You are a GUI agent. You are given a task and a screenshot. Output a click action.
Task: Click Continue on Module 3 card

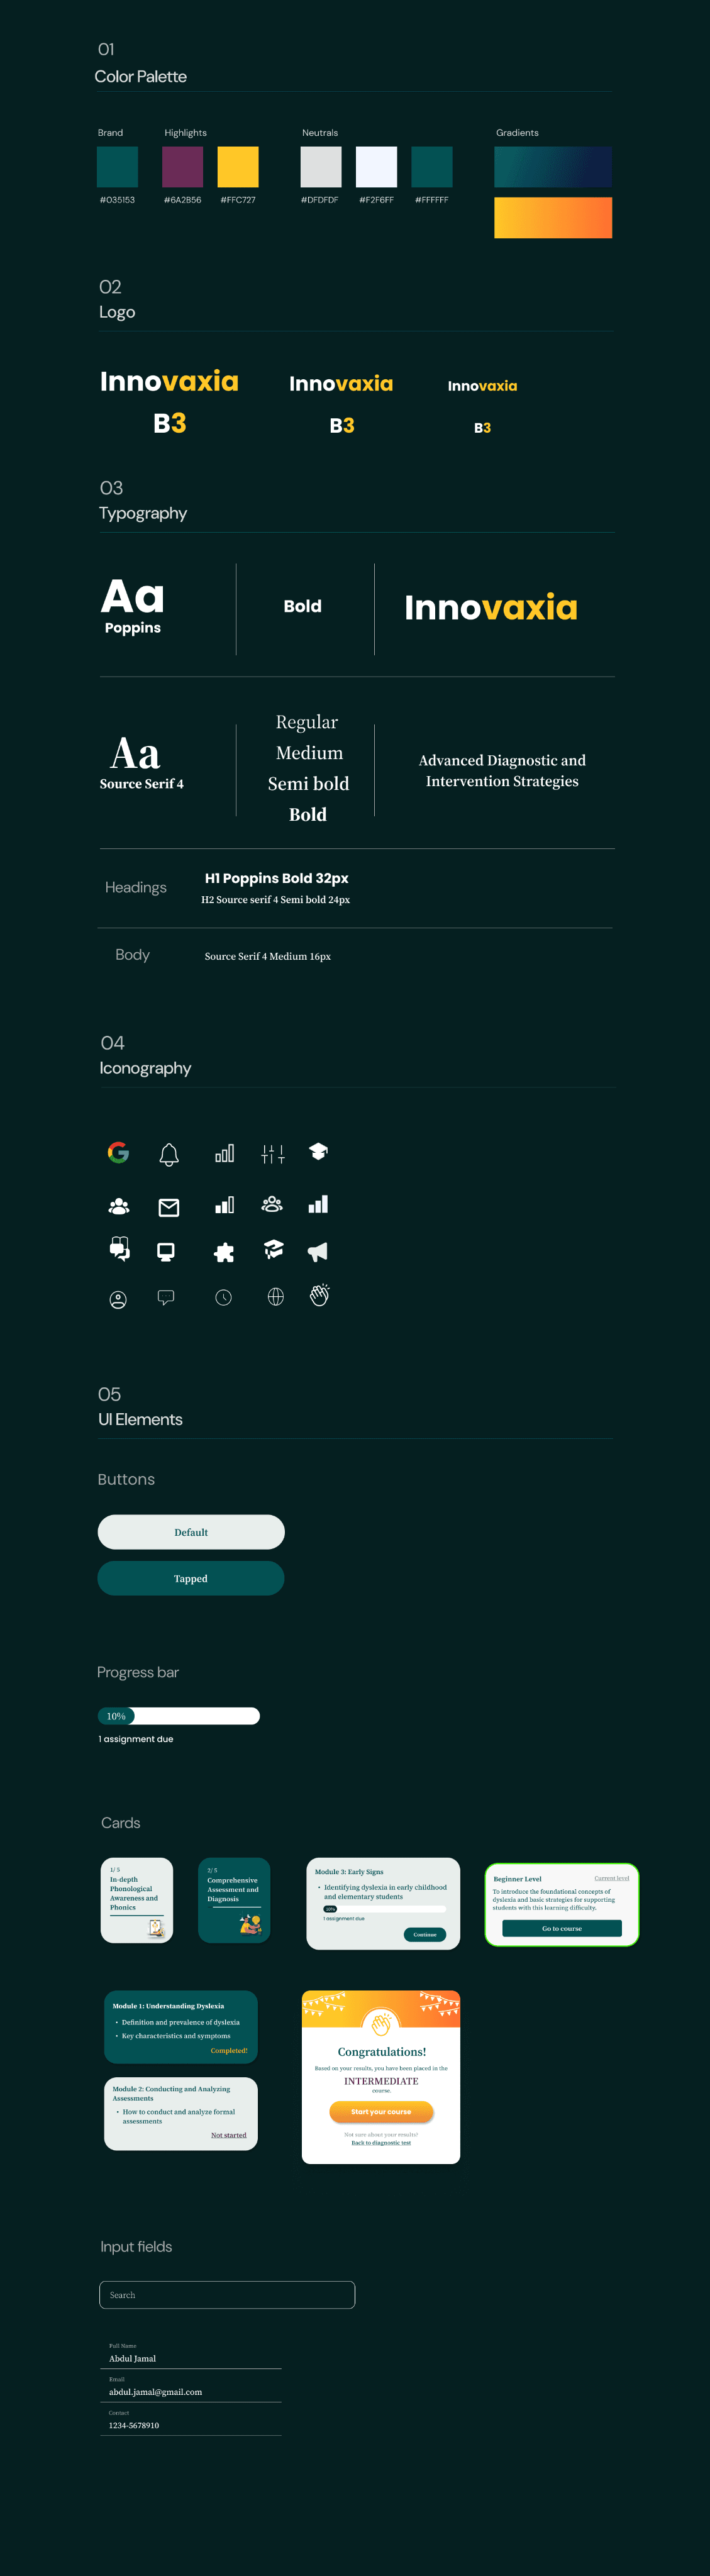click(425, 1934)
